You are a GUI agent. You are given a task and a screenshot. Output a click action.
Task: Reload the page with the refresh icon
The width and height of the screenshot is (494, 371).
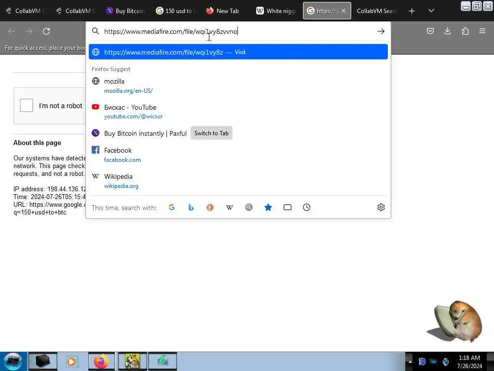(x=46, y=31)
